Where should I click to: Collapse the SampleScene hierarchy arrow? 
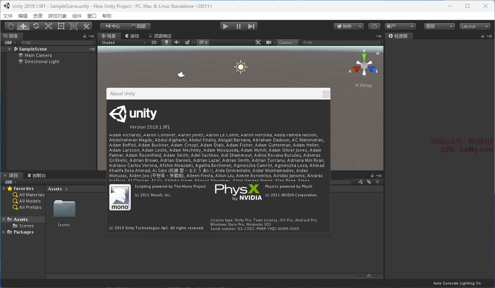(x=9, y=49)
